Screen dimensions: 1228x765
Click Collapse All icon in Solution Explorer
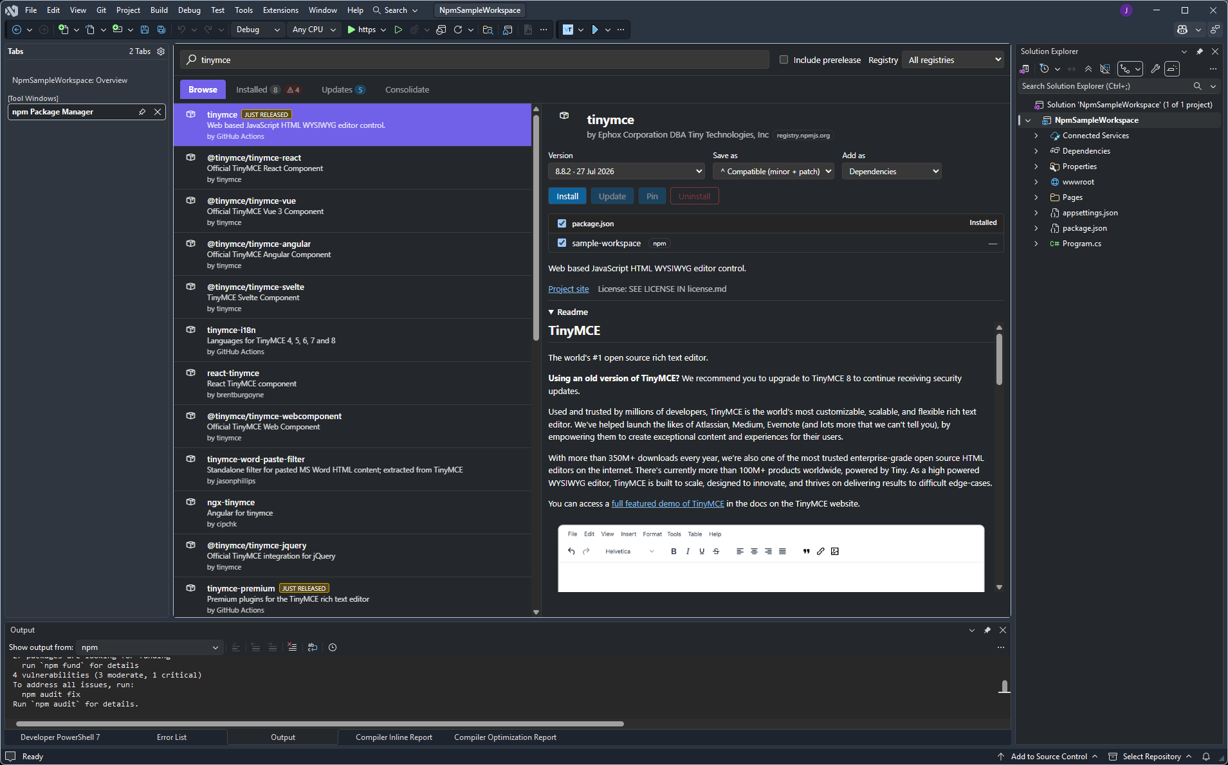(1088, 69)
